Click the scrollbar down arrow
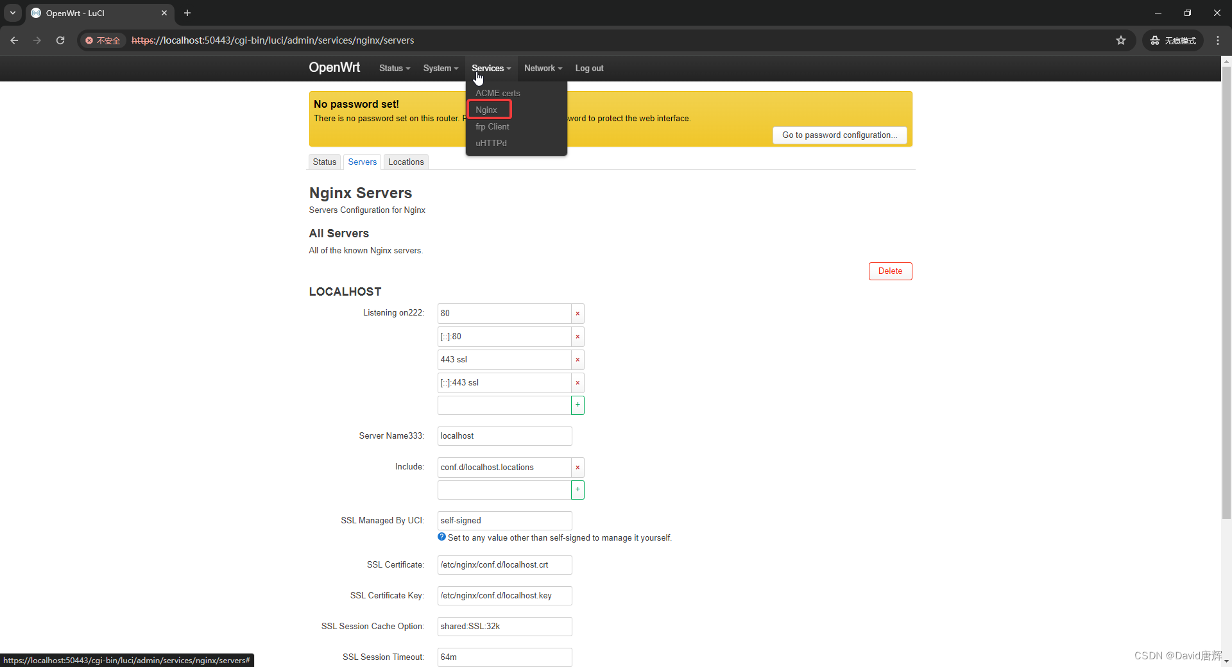Image resolution: width=1232 pixels, height=667 pixels. click(1226, 661)
